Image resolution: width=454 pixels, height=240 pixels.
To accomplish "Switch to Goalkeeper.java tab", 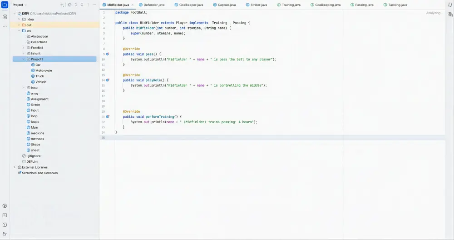I will (188, 5).
